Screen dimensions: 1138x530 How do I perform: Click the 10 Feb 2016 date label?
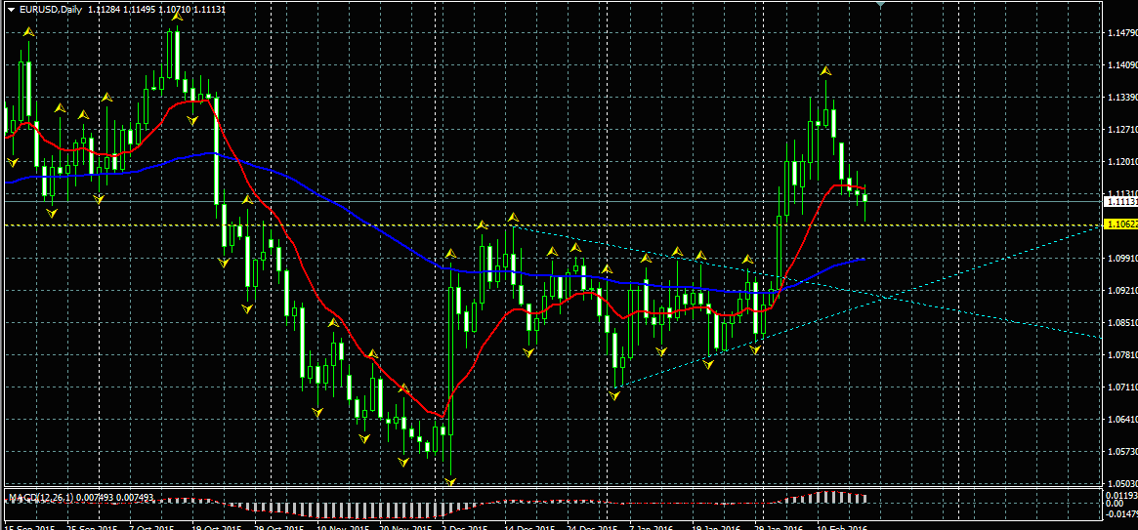pyautogui.click(x=843, y=527)
